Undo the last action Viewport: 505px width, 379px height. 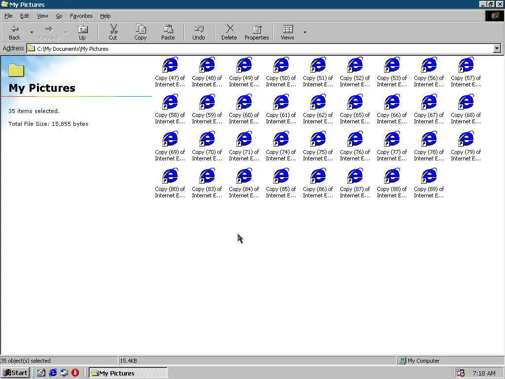pyautogui.click(x=199, y=32)
